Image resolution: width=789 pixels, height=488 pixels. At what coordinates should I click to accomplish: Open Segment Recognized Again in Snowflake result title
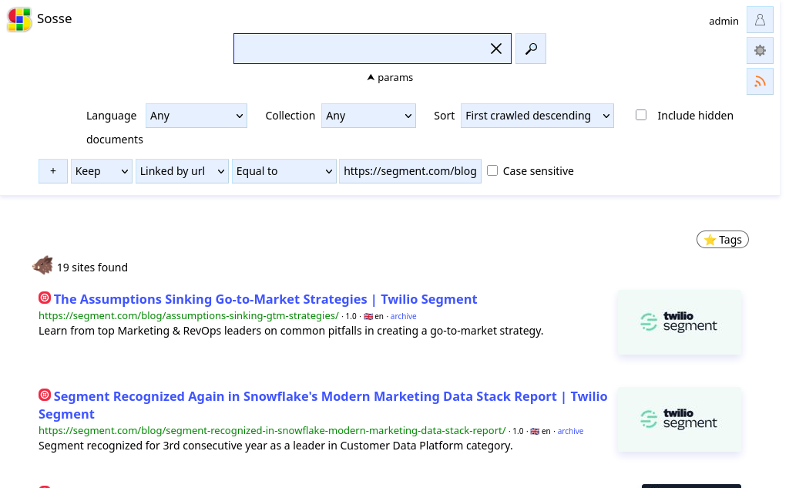pos(323,405)
